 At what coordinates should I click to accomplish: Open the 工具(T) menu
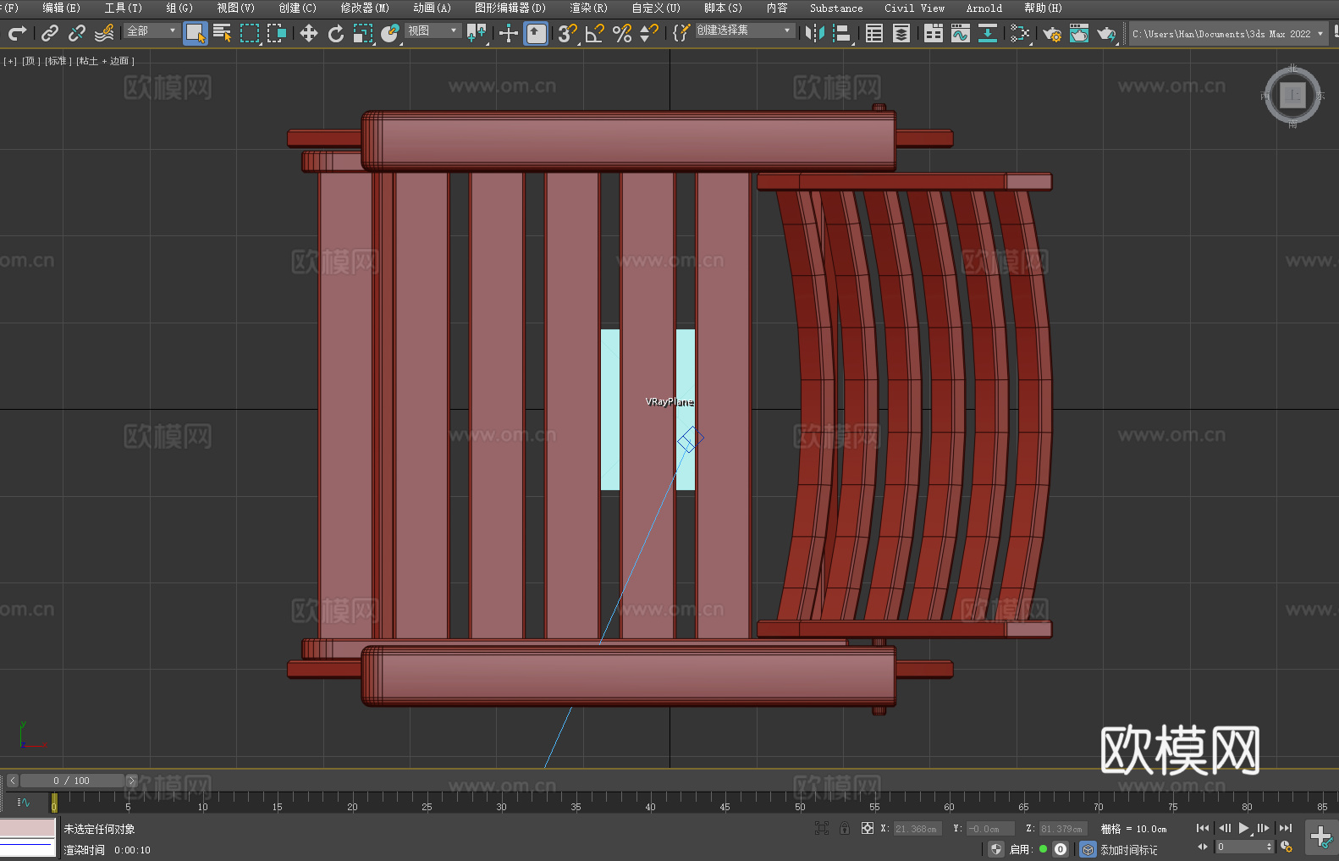coord(123,8)
